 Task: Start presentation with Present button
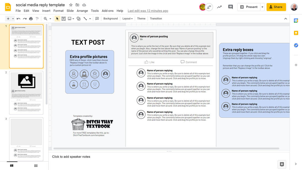(x=249, y=7)
